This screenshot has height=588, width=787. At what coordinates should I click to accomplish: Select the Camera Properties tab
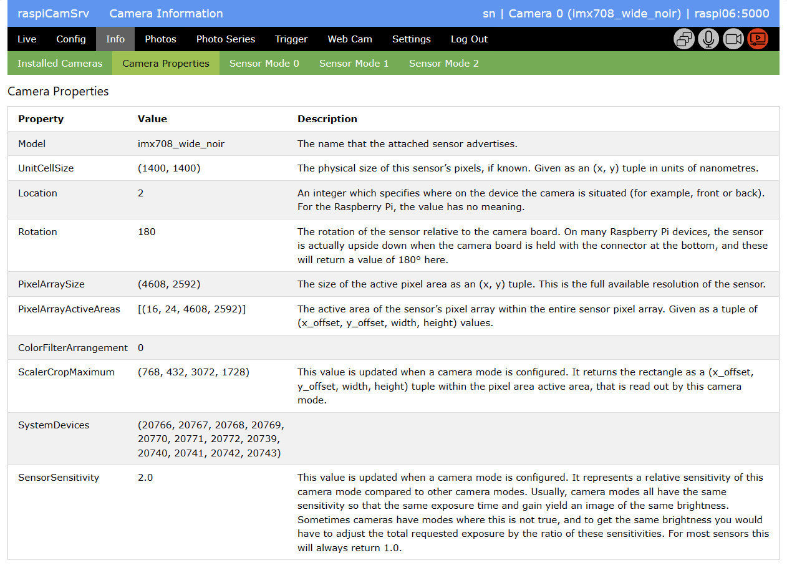166,64
